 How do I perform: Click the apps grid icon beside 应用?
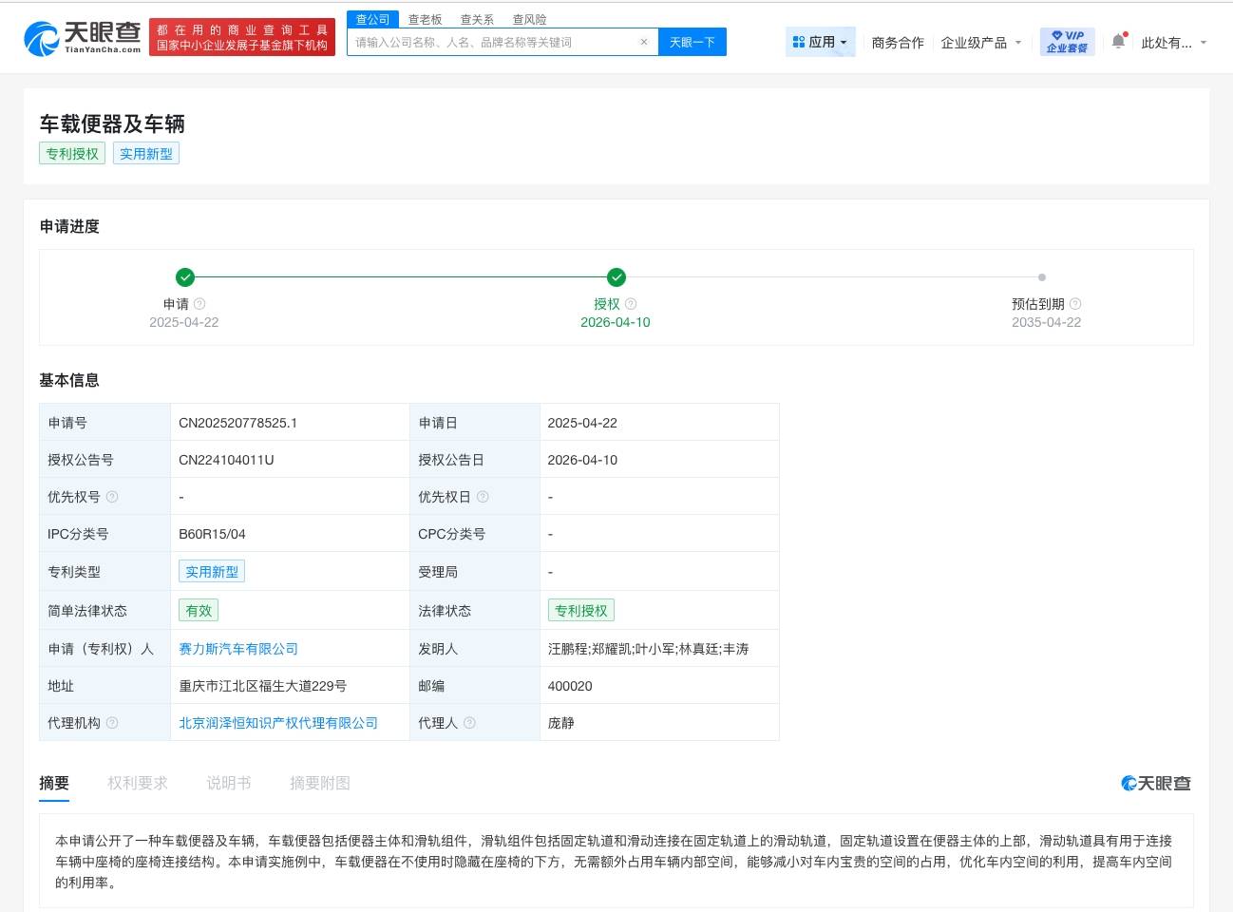click(799, 41)
